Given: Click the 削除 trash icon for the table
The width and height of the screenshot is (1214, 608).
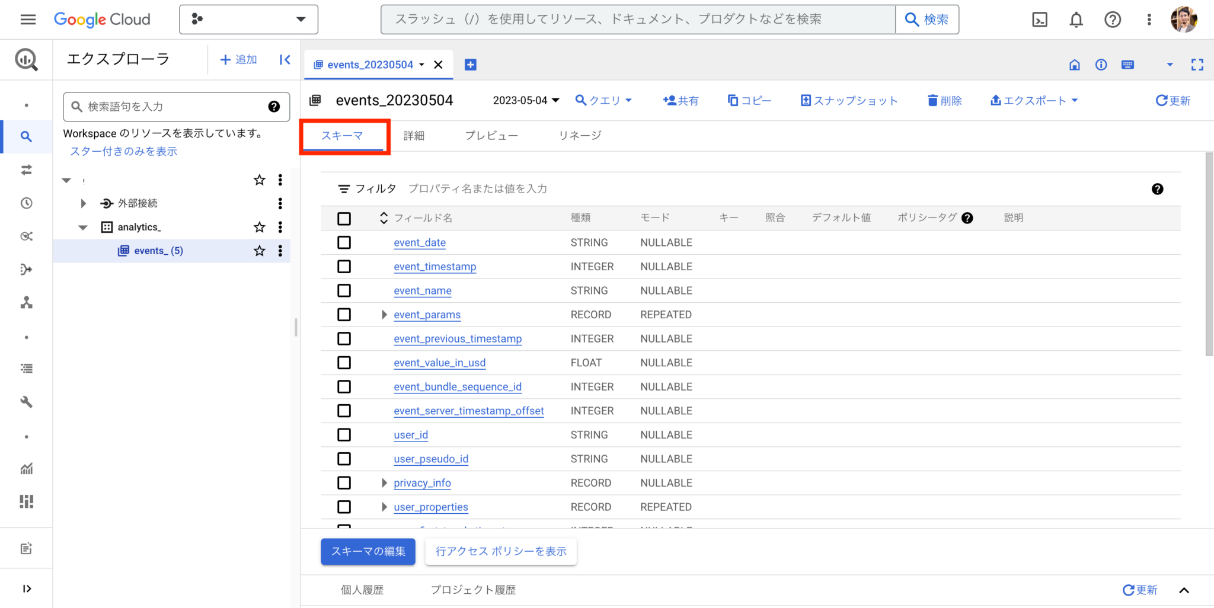Looking at the screenshot, I should point(932,100).
